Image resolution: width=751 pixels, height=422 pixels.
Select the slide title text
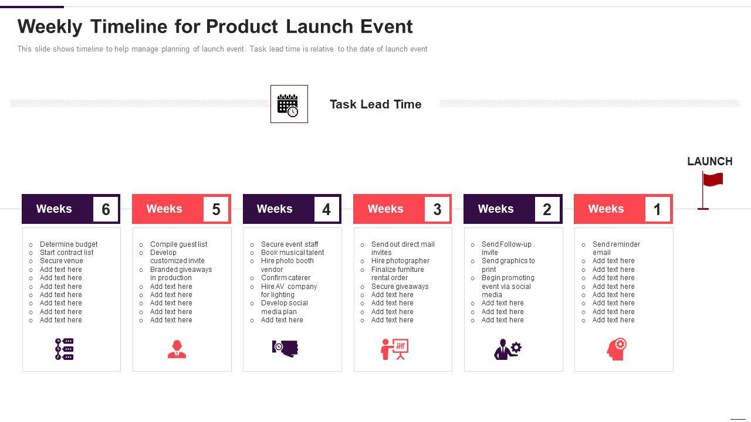215,27
